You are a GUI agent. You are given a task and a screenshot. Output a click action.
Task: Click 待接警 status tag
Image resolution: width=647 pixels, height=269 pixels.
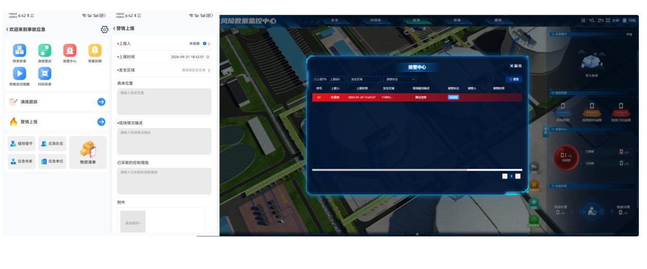(x=454, y=97)
